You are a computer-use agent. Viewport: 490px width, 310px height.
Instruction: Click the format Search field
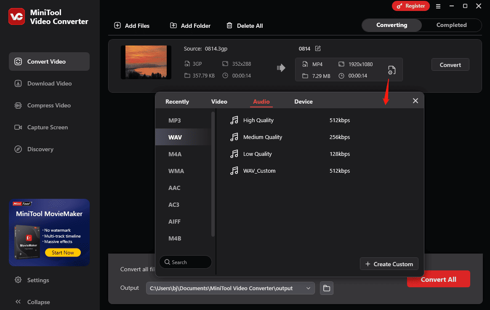pyautogui.click(x=185, y=262)
